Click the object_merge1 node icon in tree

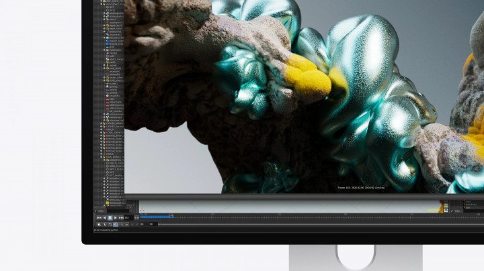click(108, 59)
